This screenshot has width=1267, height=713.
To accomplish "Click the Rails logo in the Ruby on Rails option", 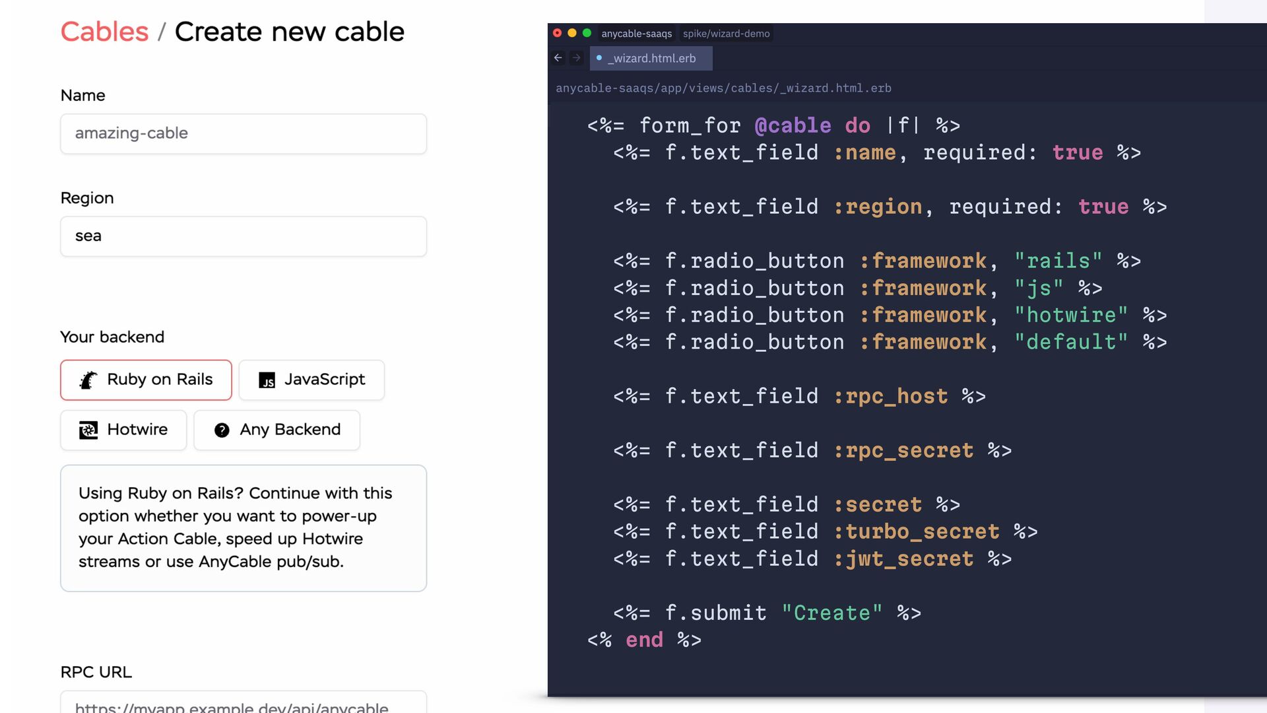I will (88, 380).
